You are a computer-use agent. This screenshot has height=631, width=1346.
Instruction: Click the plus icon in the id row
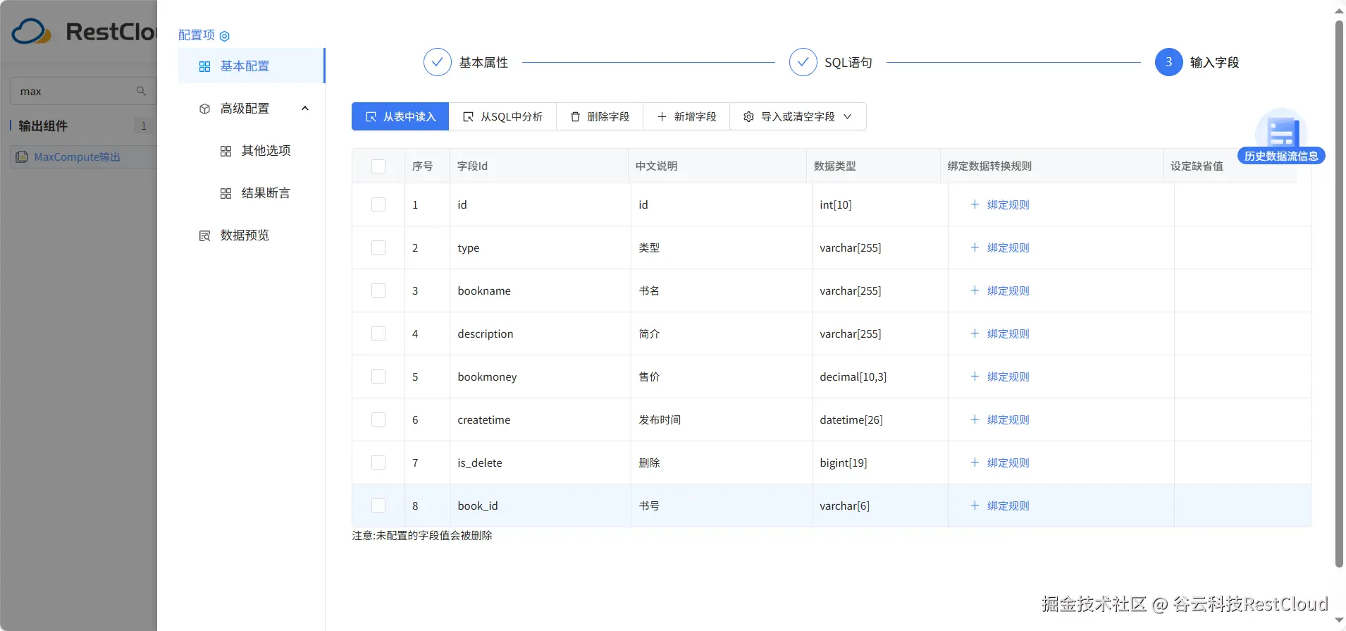(975, 204)
